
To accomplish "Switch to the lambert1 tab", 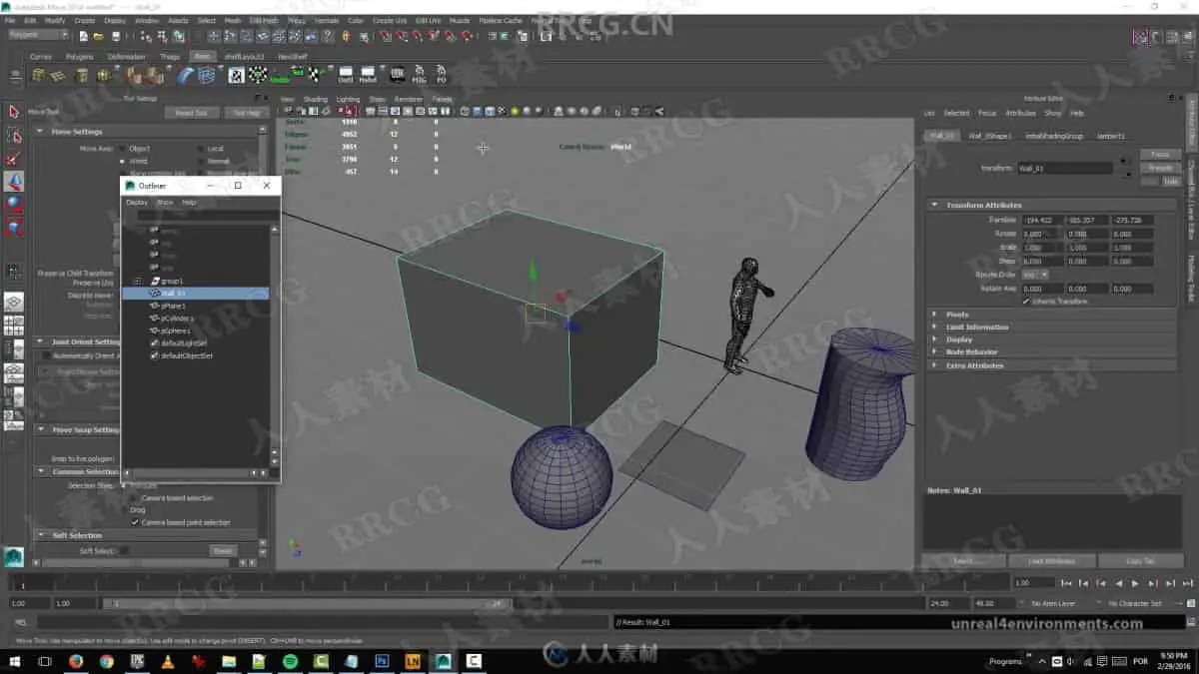I will 1110,136.
